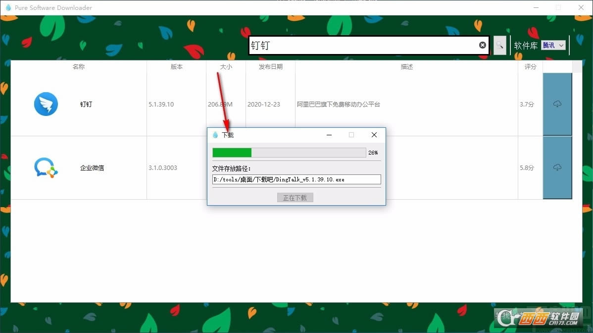Viewport: 593px width, 333px height.
Task: Click the 描述 column header
Action: (x=406, y=66)
